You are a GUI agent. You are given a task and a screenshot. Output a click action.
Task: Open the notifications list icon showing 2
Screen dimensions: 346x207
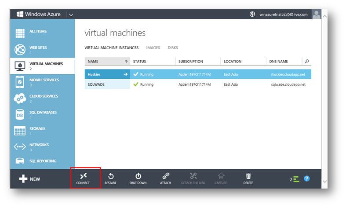(x=295, y=179)
